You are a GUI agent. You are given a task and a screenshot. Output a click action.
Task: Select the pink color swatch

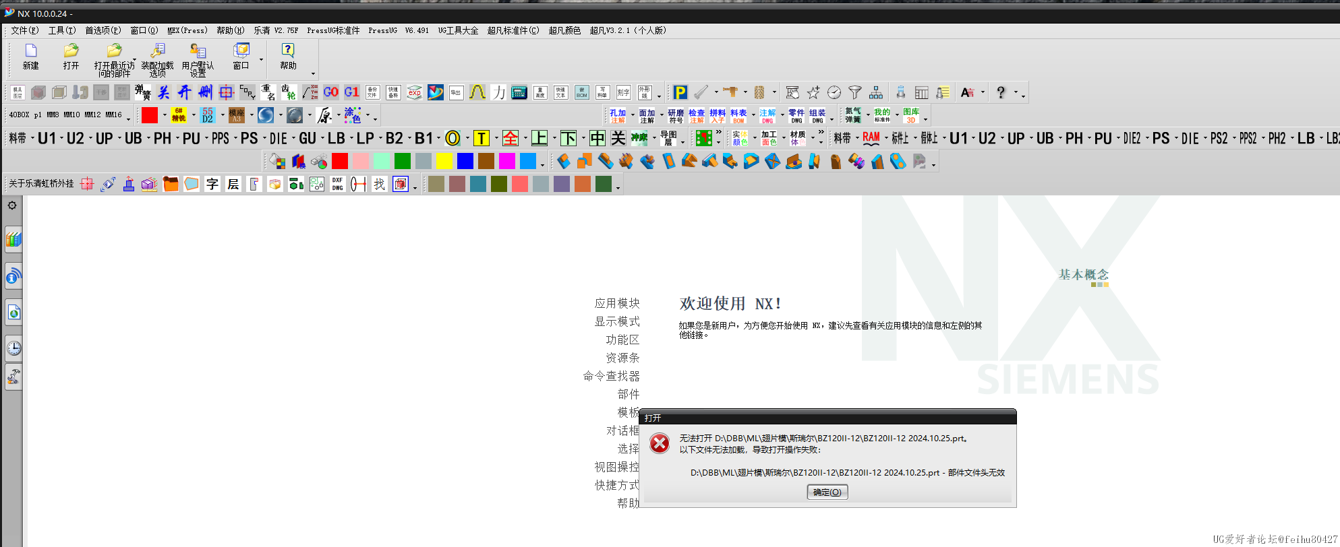click(360, 161)
